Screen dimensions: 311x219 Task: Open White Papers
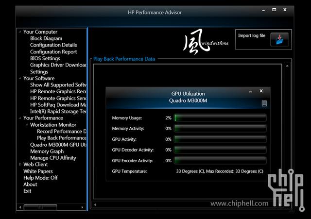point(38,171)
